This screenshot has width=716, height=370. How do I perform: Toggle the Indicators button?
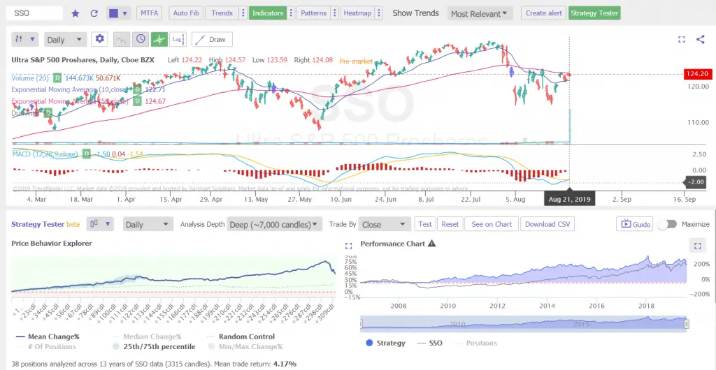268,13
